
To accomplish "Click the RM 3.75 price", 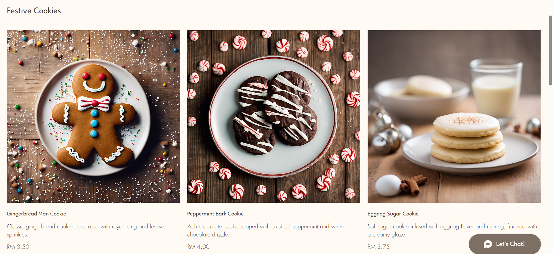I will (379, 247).
